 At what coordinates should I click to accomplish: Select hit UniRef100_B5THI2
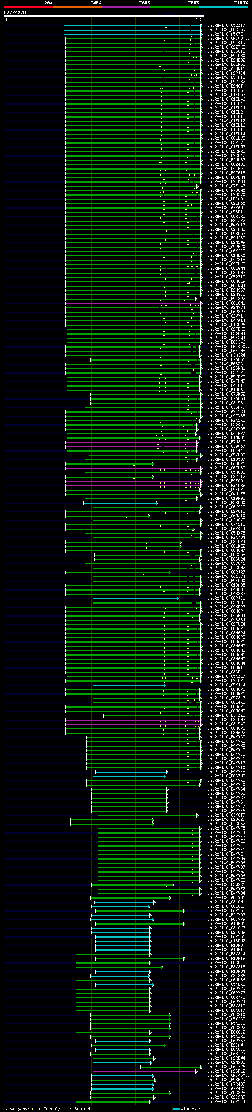click(226, 78)
